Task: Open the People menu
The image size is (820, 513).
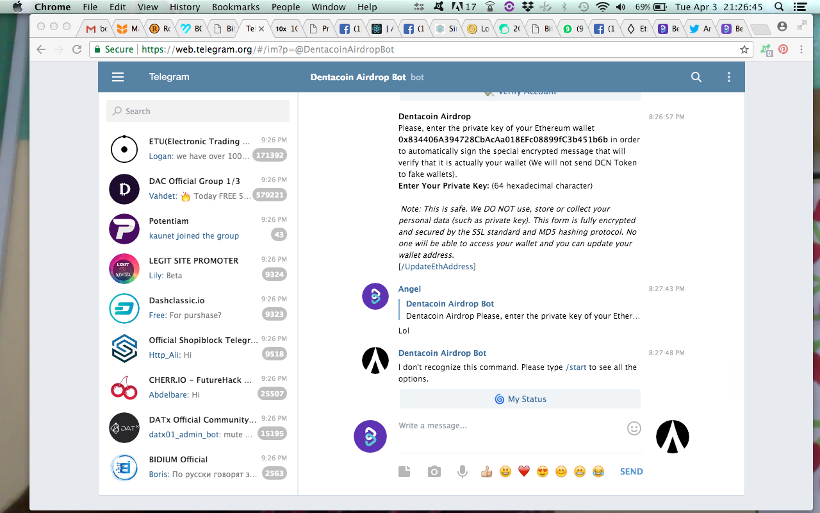Action: pos(286,7)
